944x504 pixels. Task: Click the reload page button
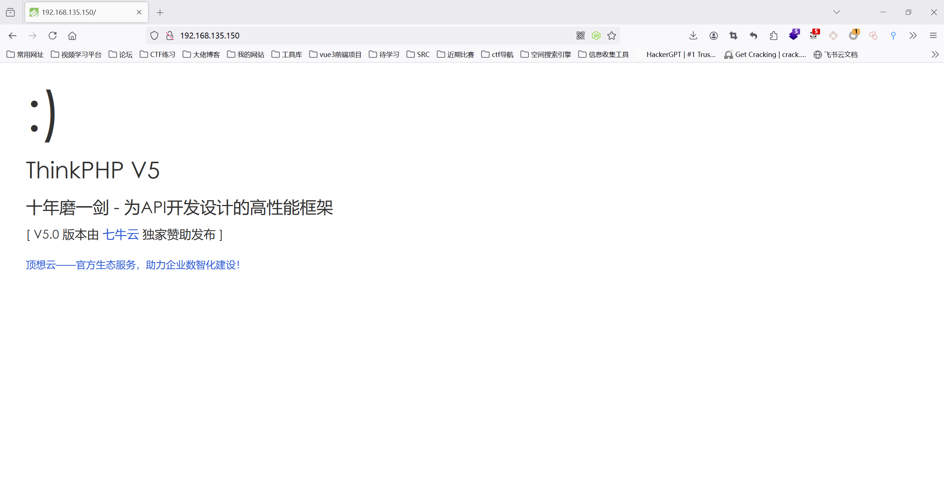coord(53,36)
